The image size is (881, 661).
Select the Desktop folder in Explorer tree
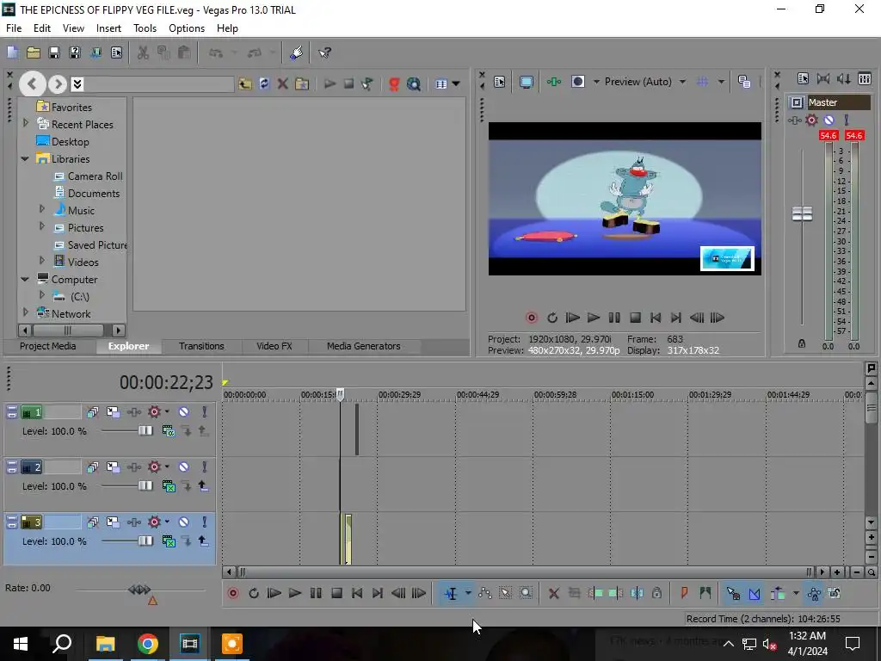pos(62,142)
